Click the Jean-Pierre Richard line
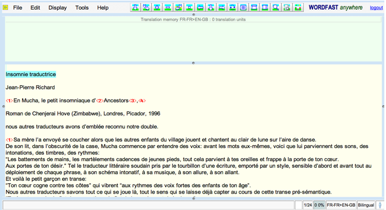 [30, 88]
